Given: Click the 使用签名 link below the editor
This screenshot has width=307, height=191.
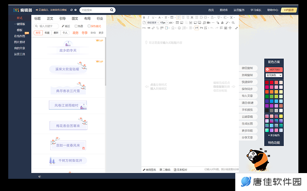Looking at the screenshot, I should pyautogui.click(x=150, y=169).
